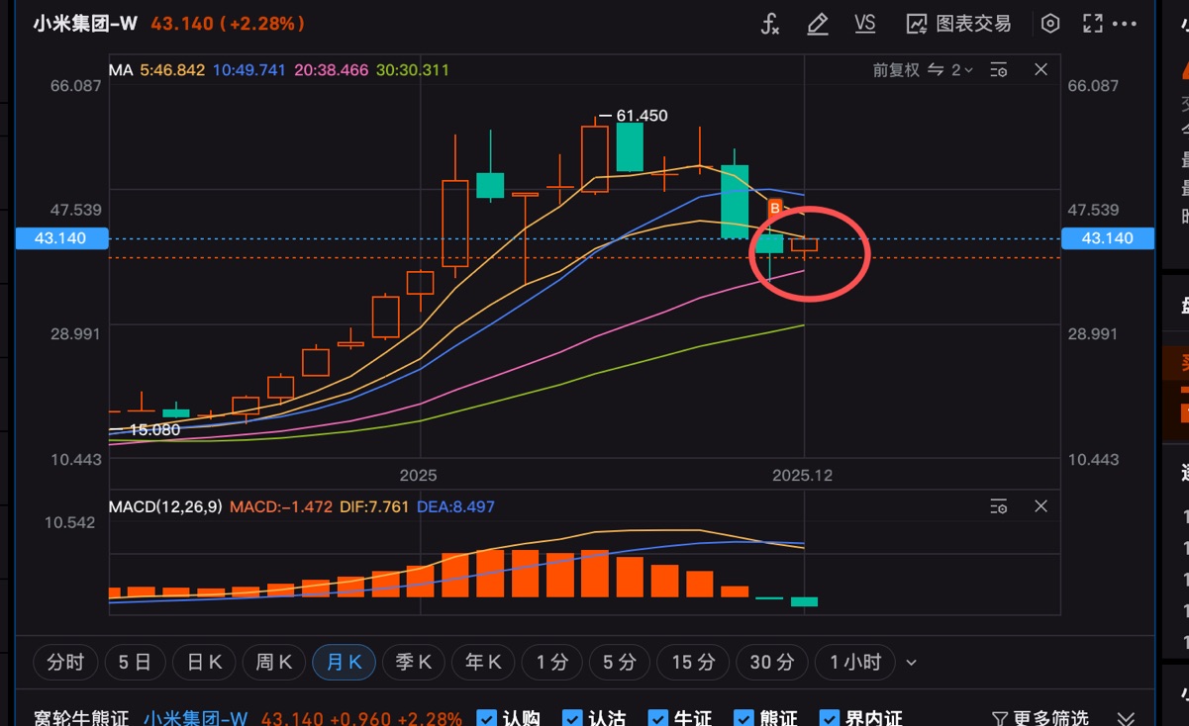Click the 图表交易 chart trading button

tap(958, 24)
